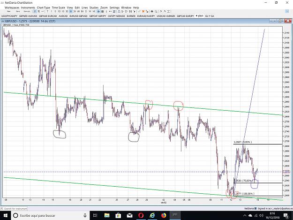Switch to EURNZD workspace tab
The height and width of the screenshot is (220, 293).
point(131,16)
